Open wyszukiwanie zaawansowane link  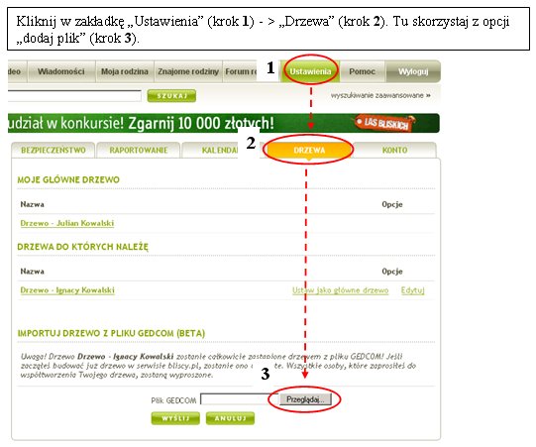[x=380, y=95]
